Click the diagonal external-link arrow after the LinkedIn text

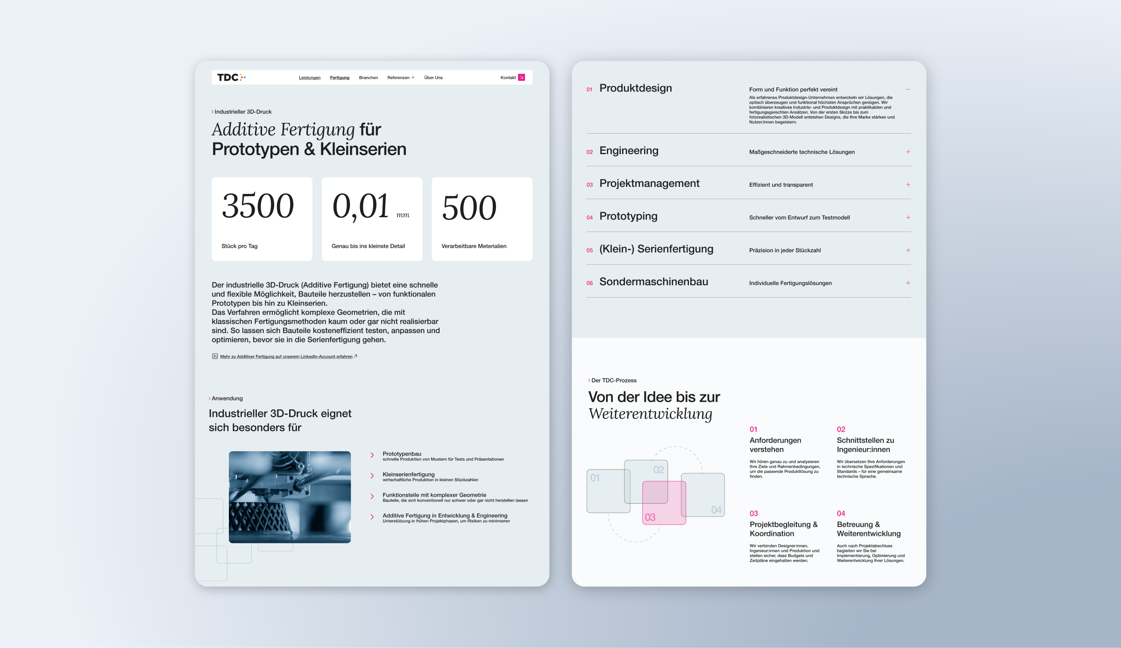coord(356,356)
